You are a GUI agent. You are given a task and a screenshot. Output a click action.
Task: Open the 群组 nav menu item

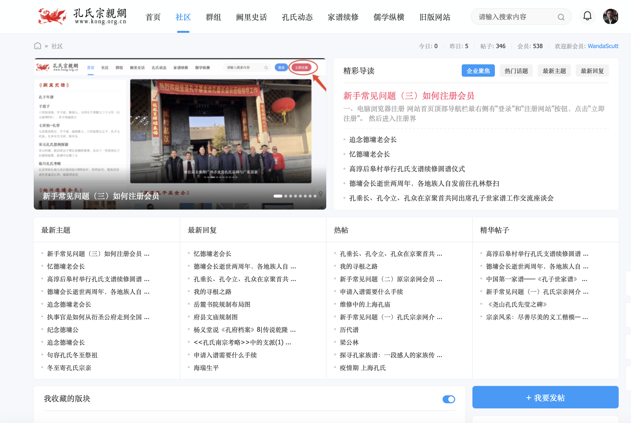pyautogui.click(x=213, y=17)
